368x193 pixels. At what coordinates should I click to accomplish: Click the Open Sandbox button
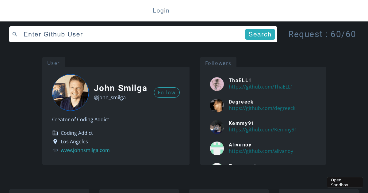point(345,182)
